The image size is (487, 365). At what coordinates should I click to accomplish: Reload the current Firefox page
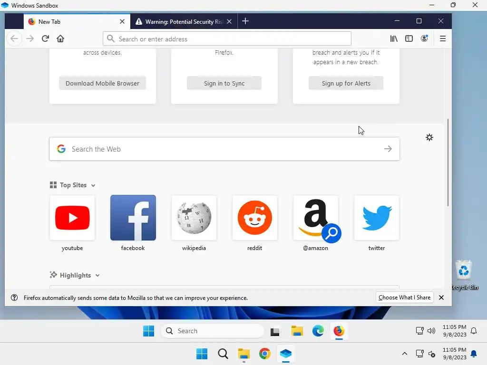[x=45, y=38]
